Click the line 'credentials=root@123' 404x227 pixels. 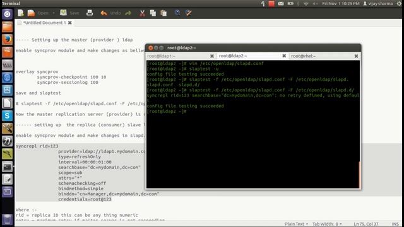click(85, 199)
